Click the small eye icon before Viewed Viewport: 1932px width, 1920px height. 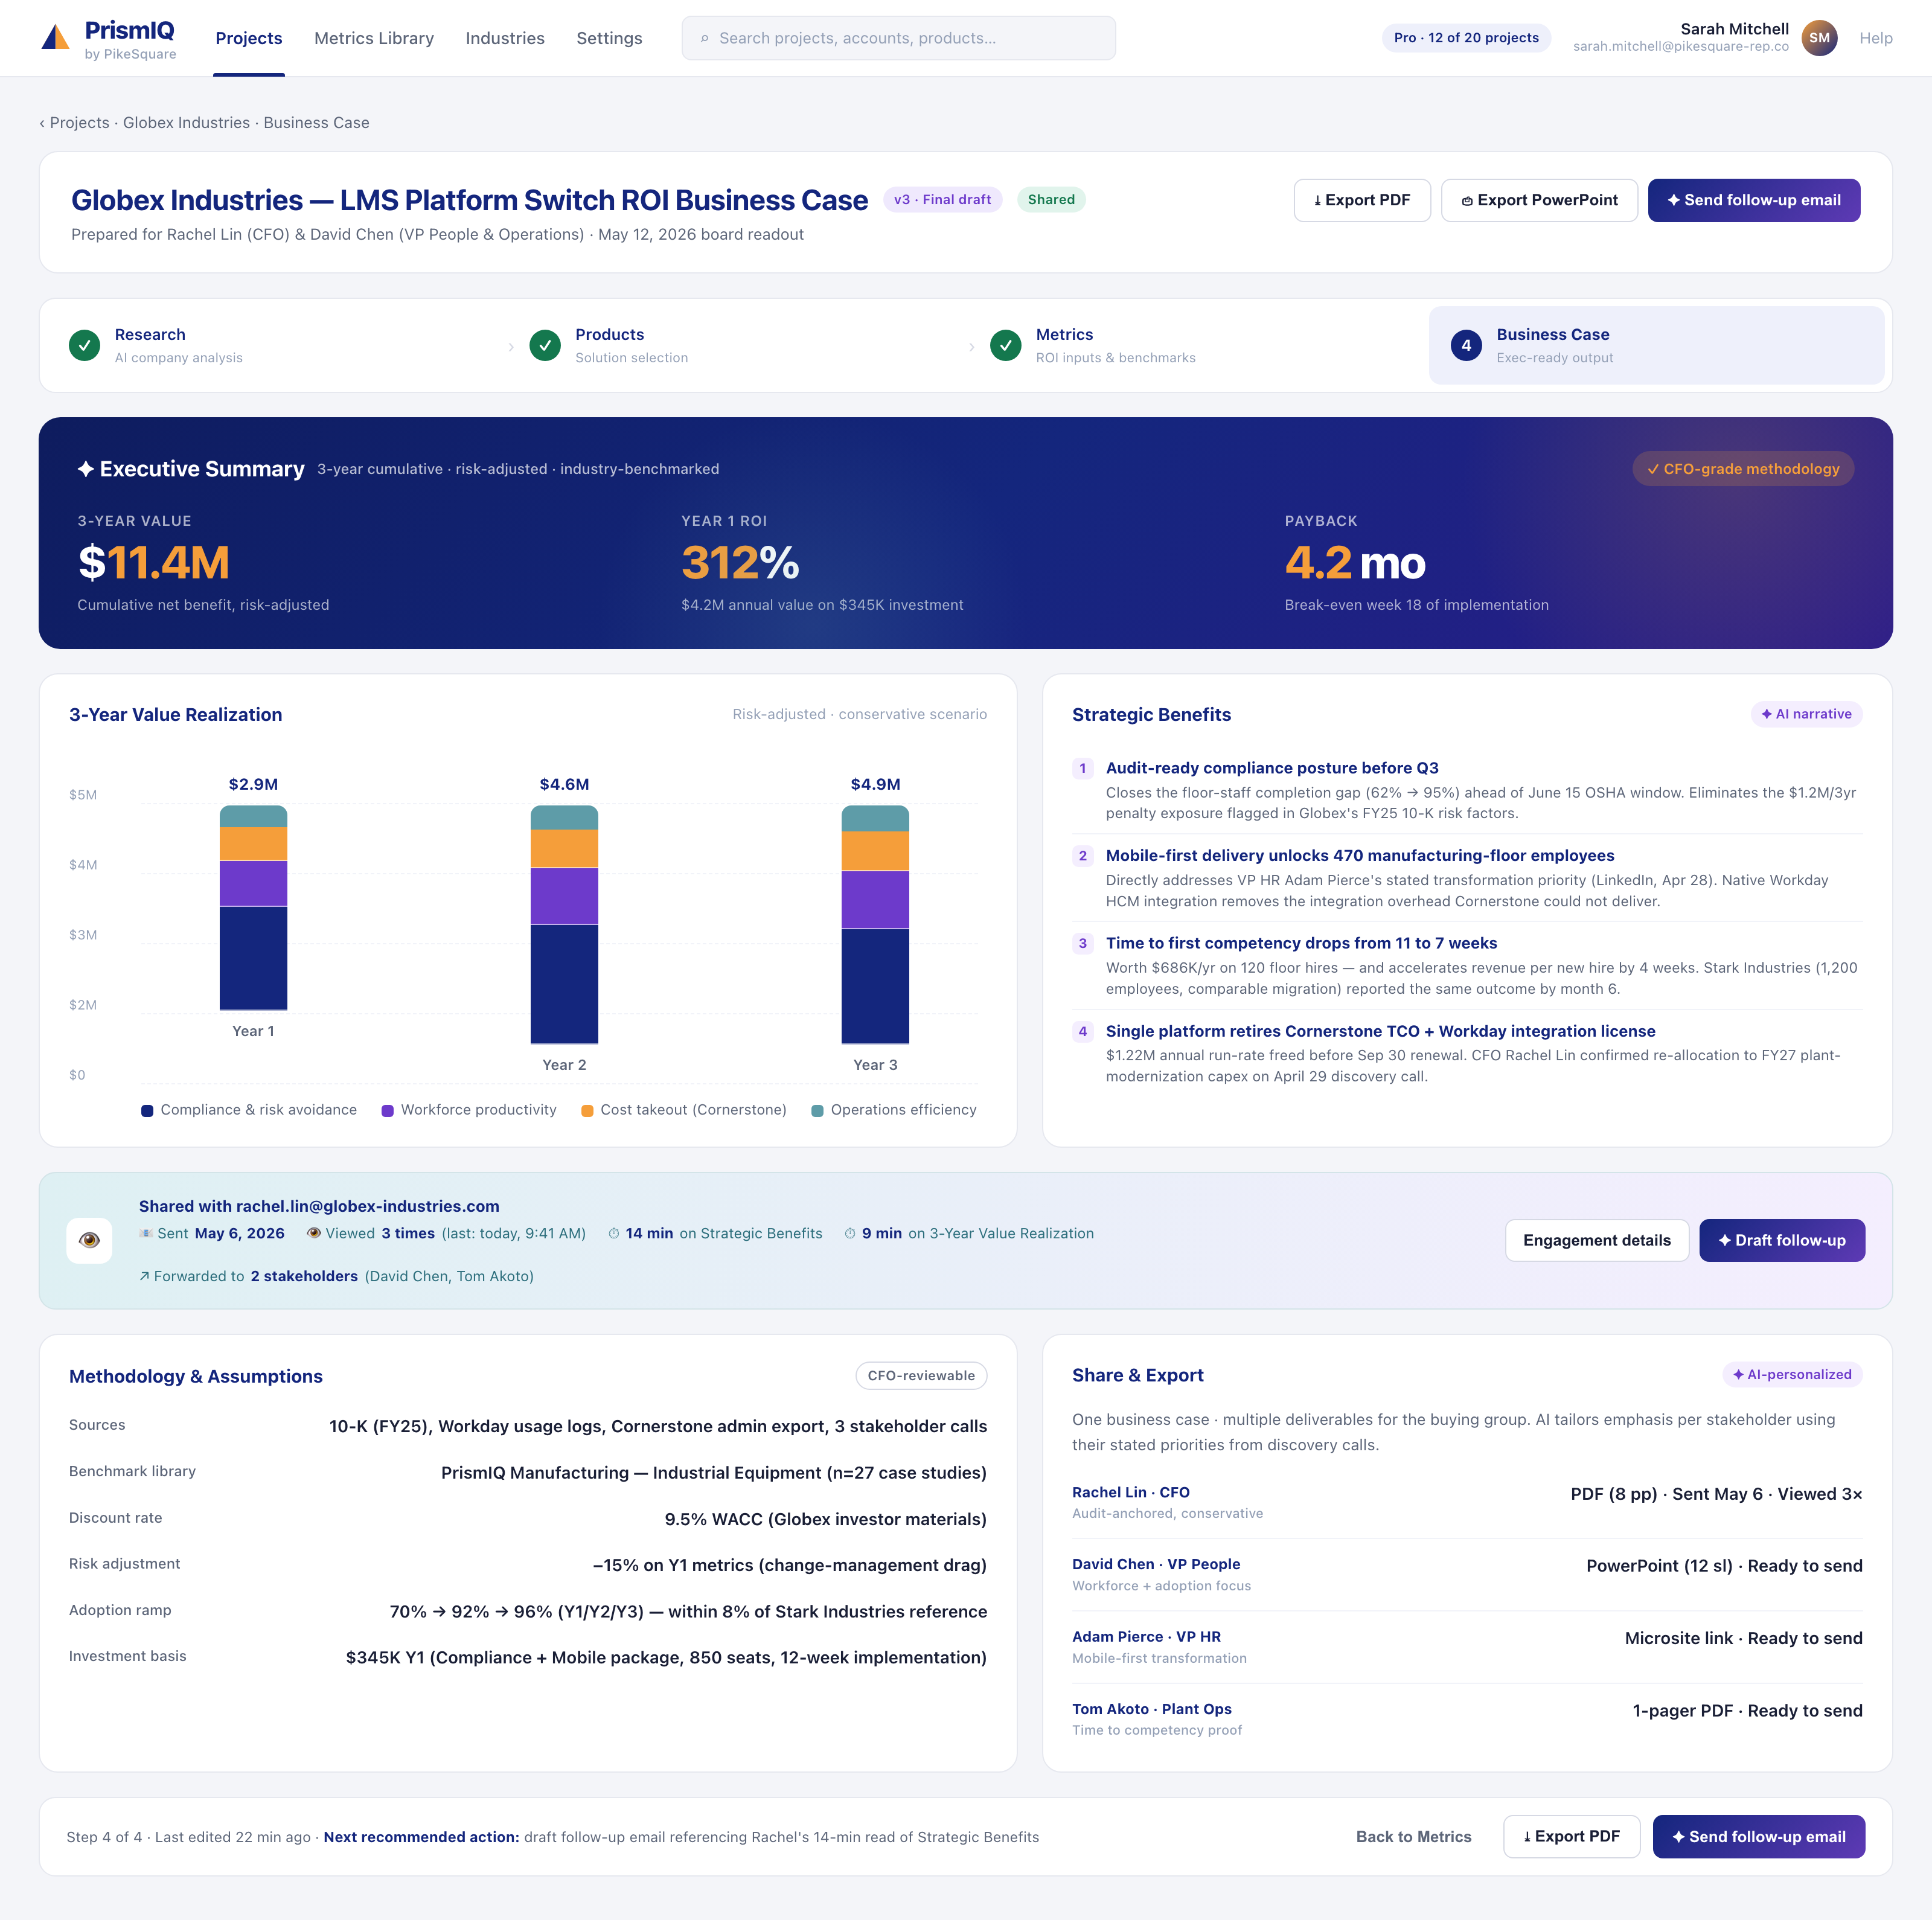(x=314, y=1233)
